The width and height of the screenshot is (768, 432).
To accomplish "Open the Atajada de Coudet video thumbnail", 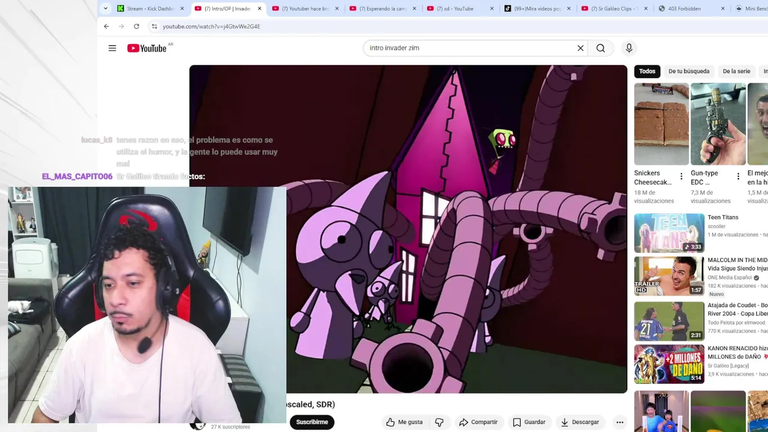I will [669, 321].
